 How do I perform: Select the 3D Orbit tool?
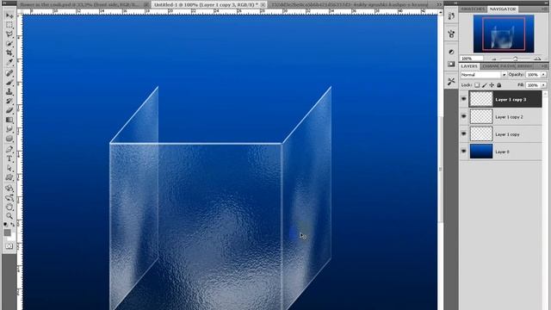[x=9, y=197]
